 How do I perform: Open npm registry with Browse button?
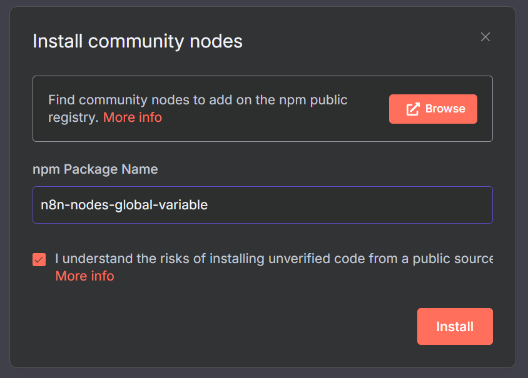pyautogui.click(x=433, y=109)
